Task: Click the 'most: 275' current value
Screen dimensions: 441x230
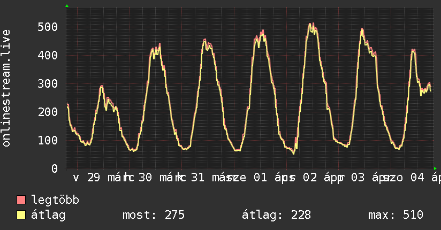Action: click(154, 215)
